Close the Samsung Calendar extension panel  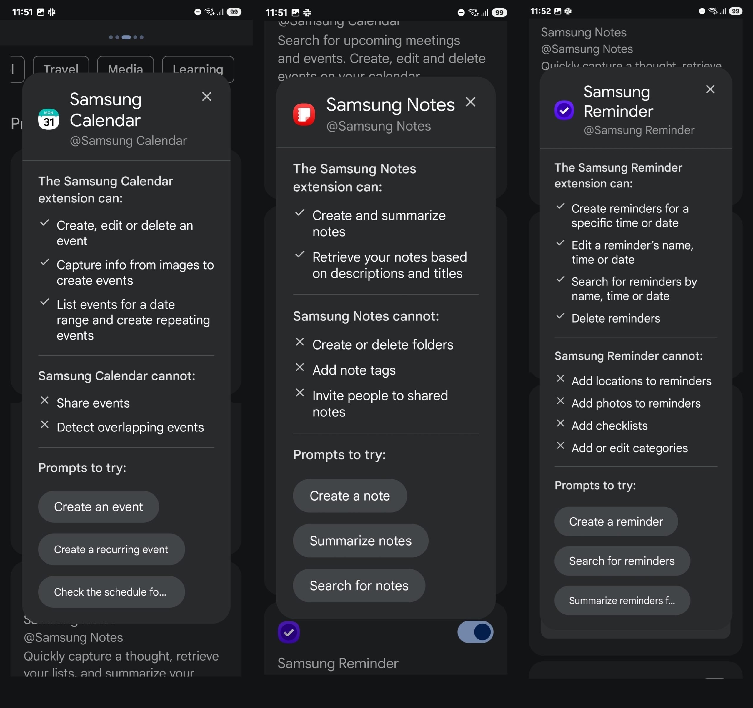click(x=207, y=95)
